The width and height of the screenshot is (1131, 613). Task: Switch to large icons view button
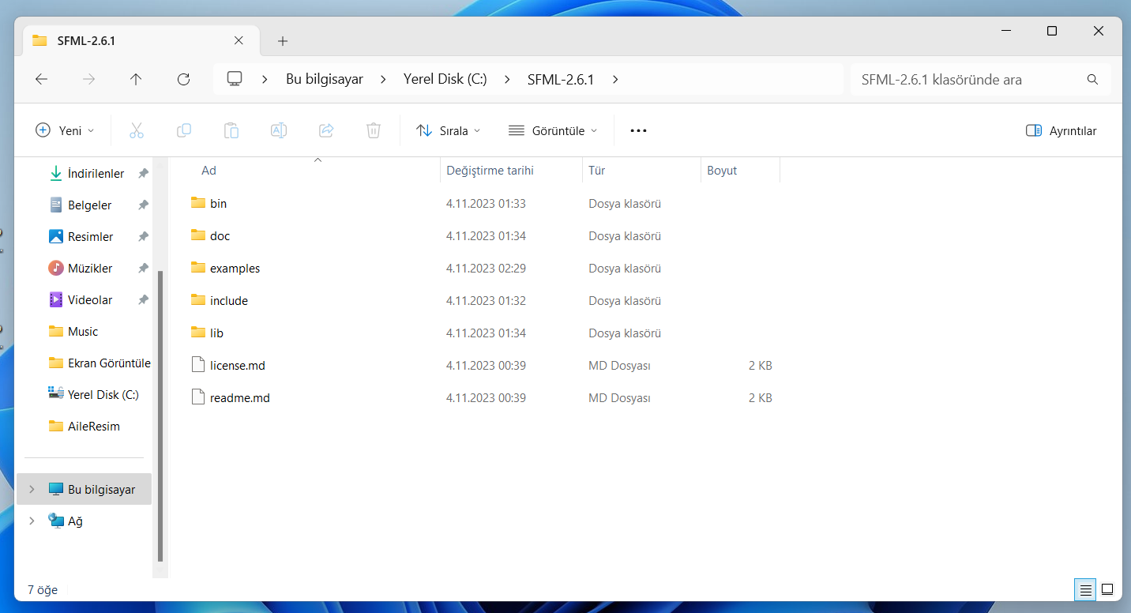pyautogui.click(x=1107, y=589)
